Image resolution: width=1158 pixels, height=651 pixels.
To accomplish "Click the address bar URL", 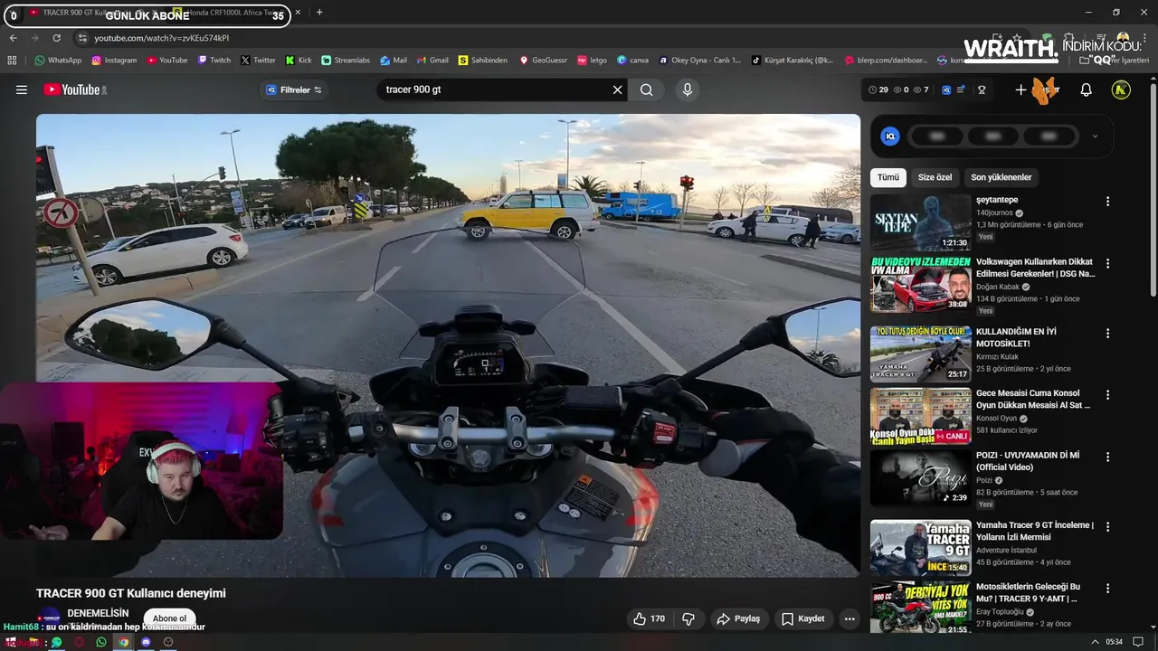I will [162, 38].
